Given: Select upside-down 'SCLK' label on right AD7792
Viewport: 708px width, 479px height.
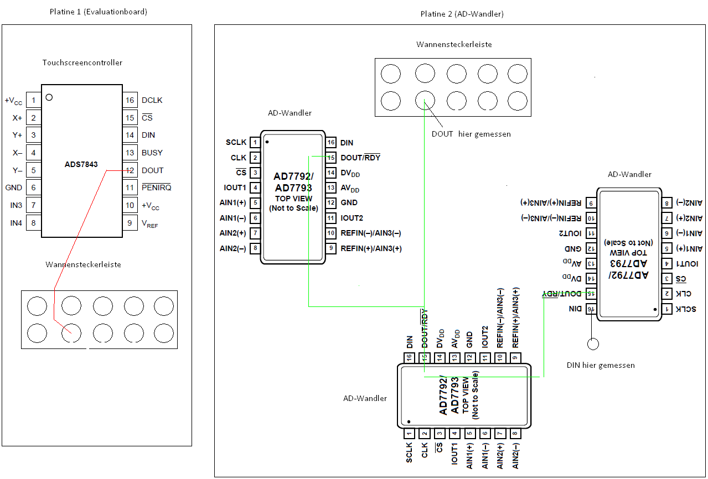Looking at the screenshot, I should (x=686, y=309).
